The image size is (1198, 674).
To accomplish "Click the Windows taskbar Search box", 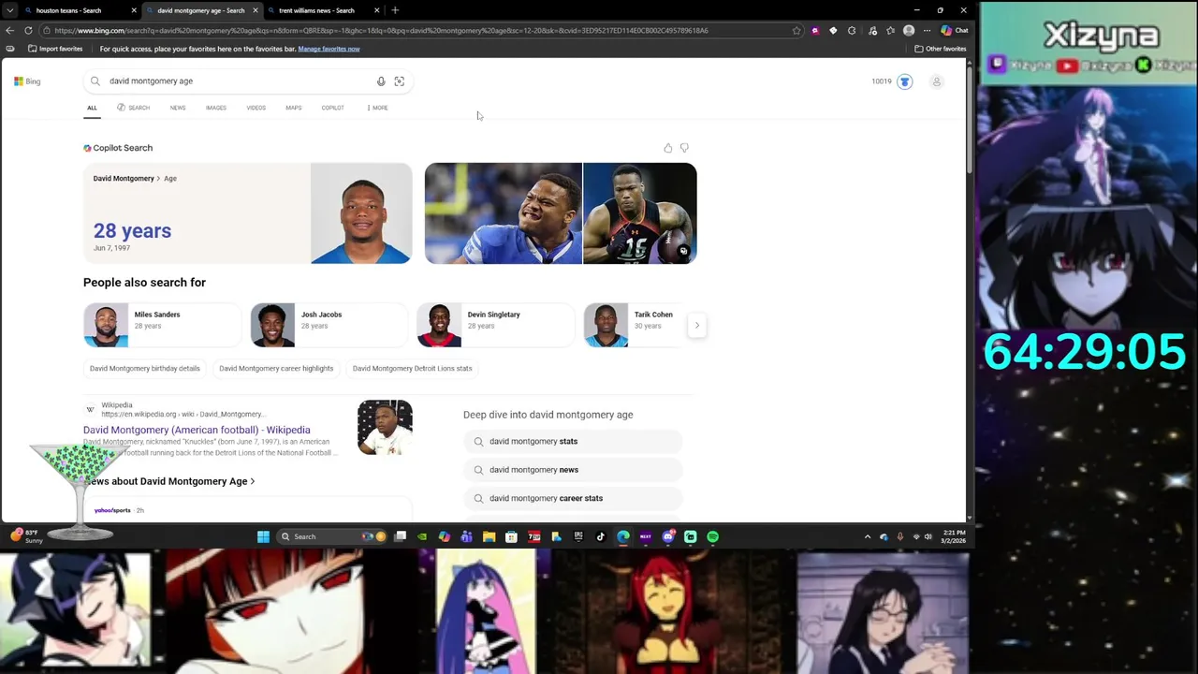I will [332, 536].
